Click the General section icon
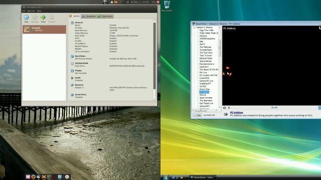Image resolution: width=321 pixels, height=180 pixels. point(72,22)
